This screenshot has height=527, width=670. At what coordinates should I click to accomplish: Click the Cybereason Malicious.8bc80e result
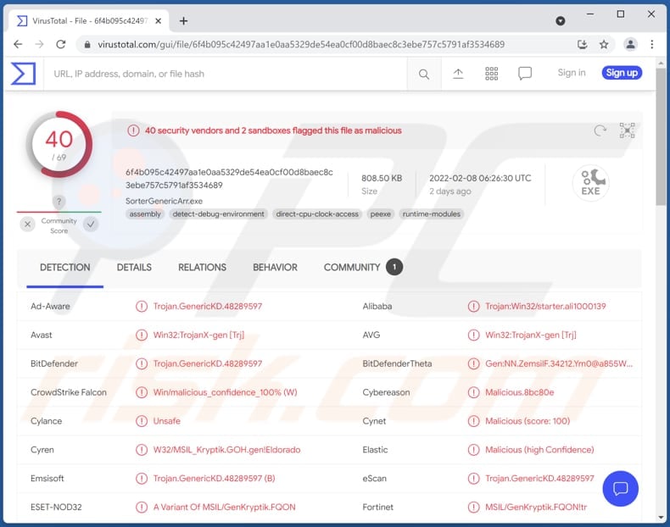coord(520,392)
